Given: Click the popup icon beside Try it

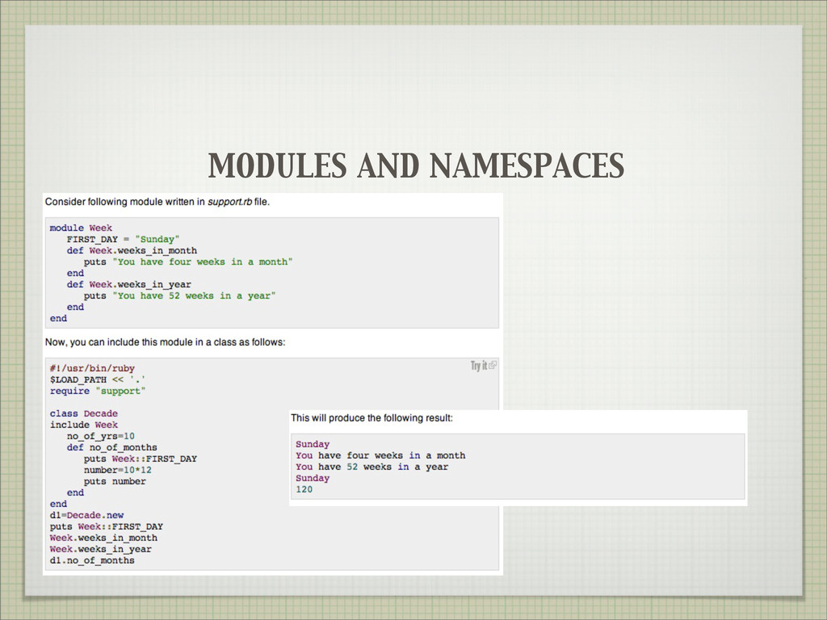Looking at the screenshot, I should coord(493,366).
